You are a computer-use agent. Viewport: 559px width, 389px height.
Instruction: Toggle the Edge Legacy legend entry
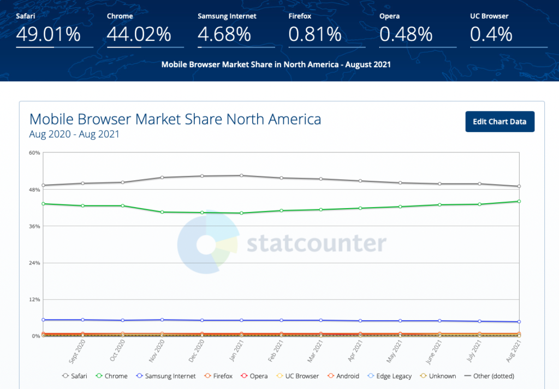point(389,376)
